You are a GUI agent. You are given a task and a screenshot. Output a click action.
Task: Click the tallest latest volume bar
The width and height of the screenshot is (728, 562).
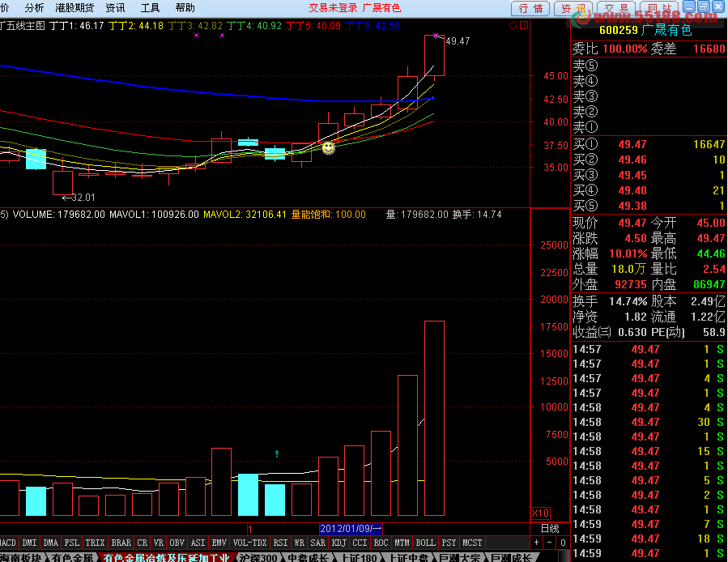435,418
